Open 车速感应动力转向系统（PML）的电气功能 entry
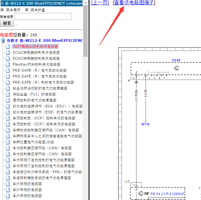Screen dimensions: 201x200 (x=47, y=172)
